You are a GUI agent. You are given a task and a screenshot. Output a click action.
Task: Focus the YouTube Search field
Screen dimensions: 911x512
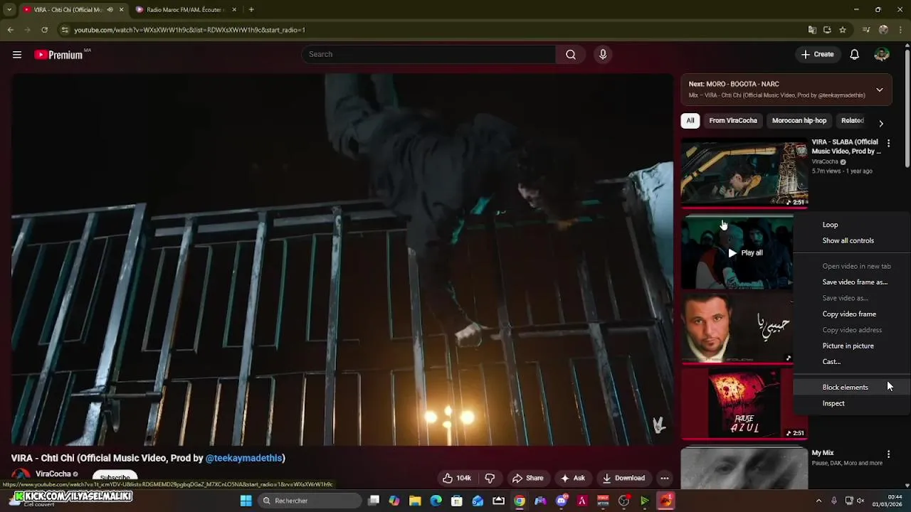(428, 54)
